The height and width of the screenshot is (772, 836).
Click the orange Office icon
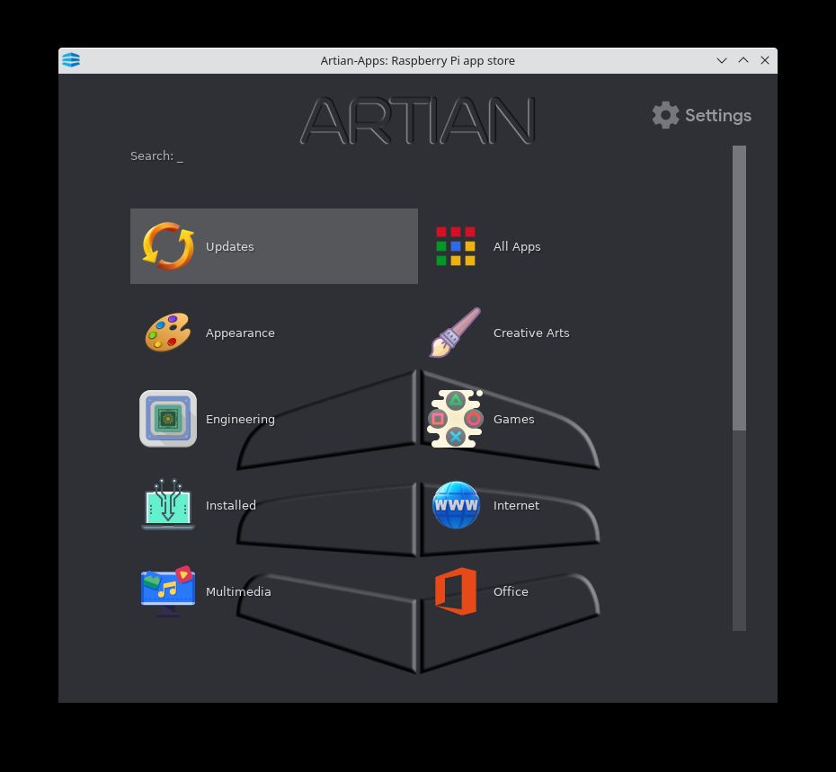point(456,591)
